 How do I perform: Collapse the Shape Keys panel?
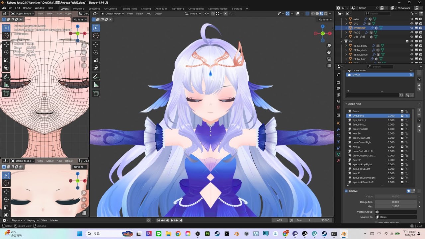[x=346, y=104]
